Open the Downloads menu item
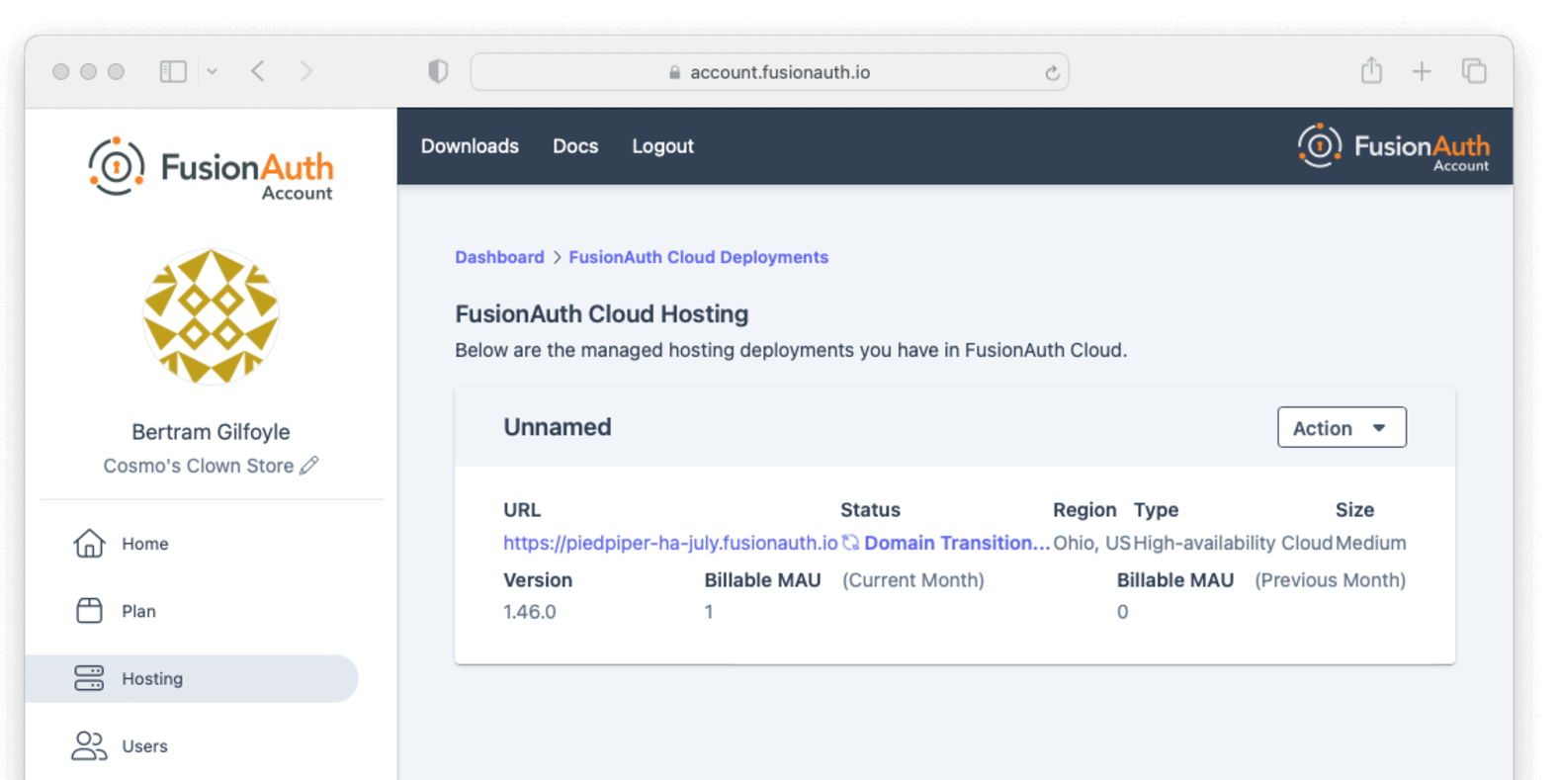Screen dimensions: 1560x780 coord(470,146)
